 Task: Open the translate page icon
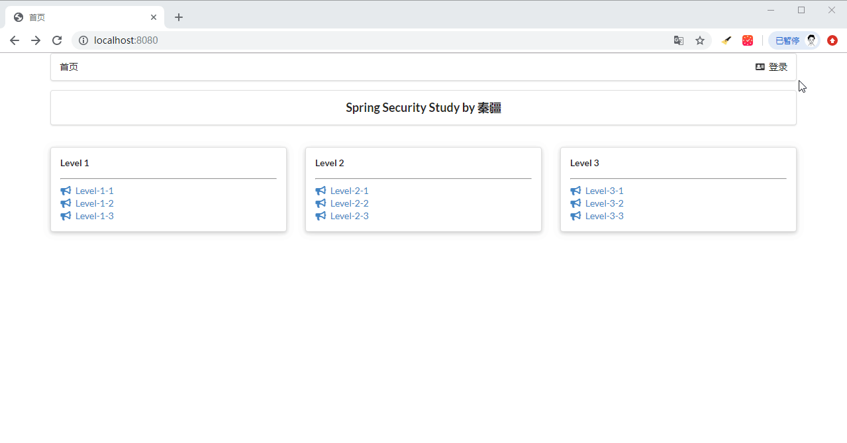679,40
